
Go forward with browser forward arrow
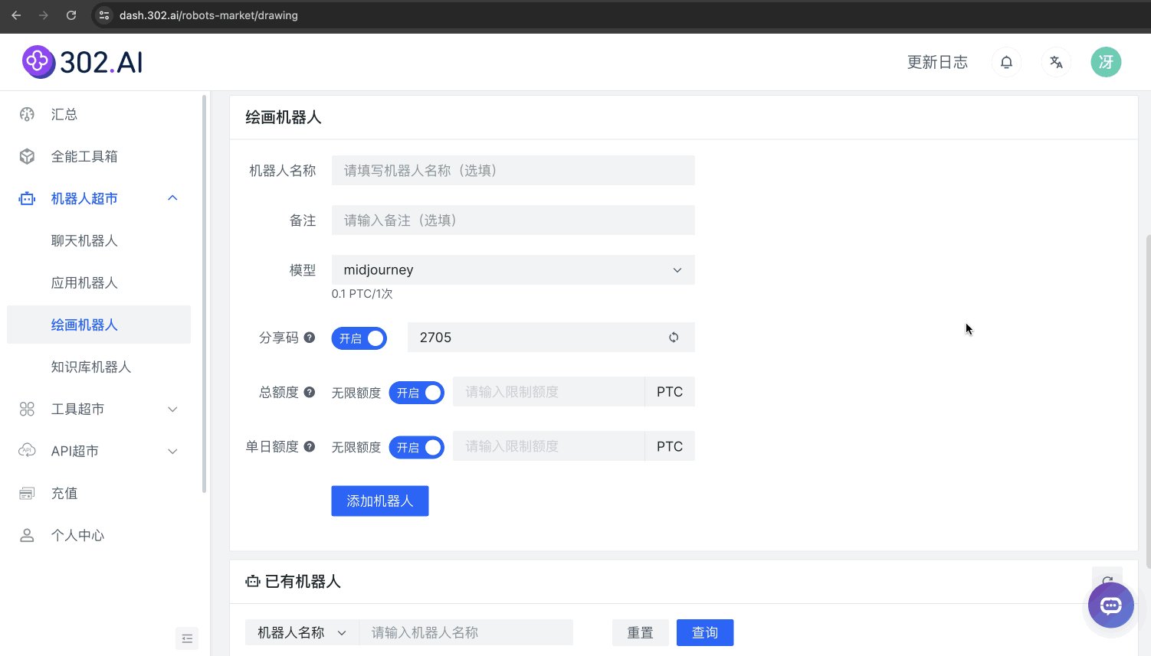[44, 15]
